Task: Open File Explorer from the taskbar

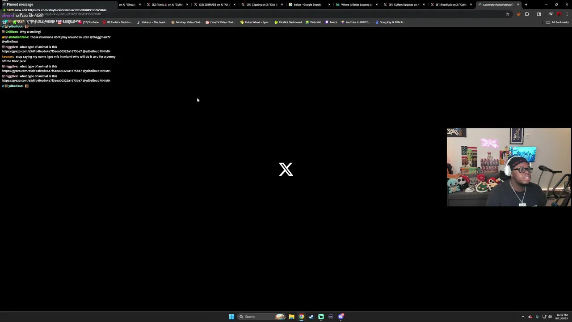Action: (x=291, y=317)
